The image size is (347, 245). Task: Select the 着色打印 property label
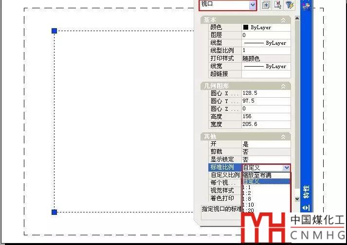225,198
